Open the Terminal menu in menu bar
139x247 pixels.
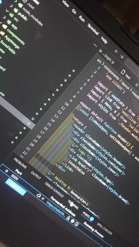click(93, 29)
